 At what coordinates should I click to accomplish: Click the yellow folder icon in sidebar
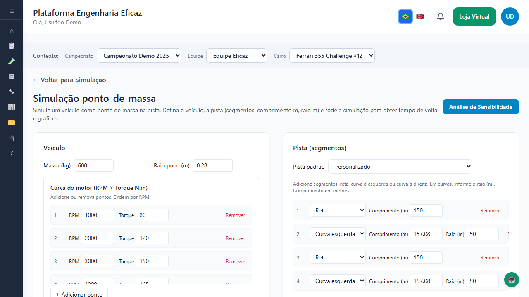coord(12,123)
